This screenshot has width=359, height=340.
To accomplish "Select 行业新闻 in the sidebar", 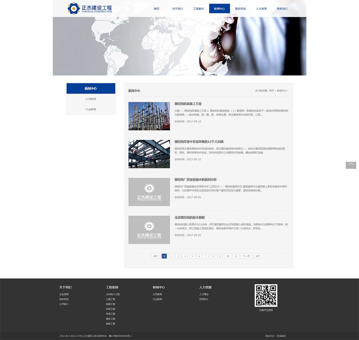I will click(x=91, y=109).
